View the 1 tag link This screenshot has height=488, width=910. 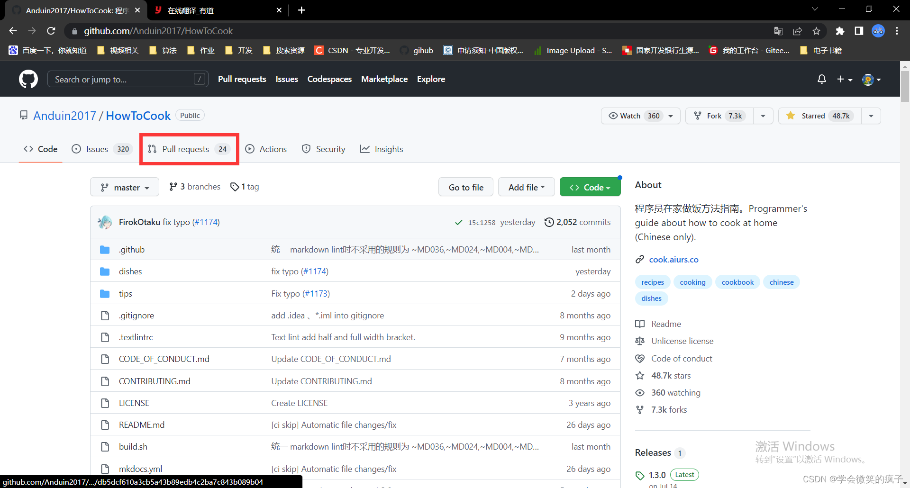point(245,187)
